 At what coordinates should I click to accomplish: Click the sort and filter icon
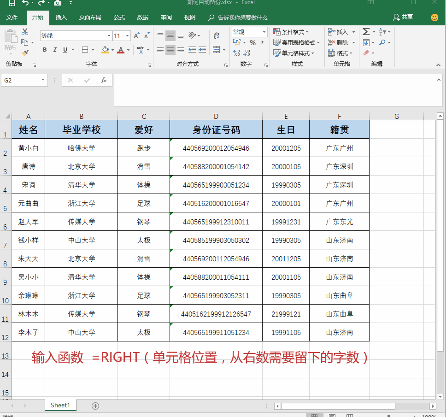(x=382, y=32)
